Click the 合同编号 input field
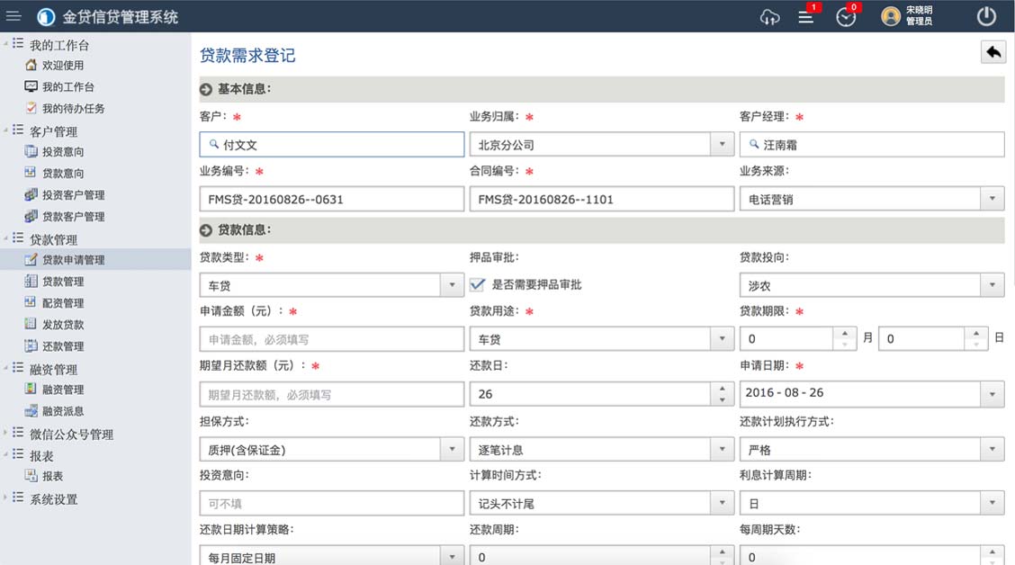 pos(601,200)
